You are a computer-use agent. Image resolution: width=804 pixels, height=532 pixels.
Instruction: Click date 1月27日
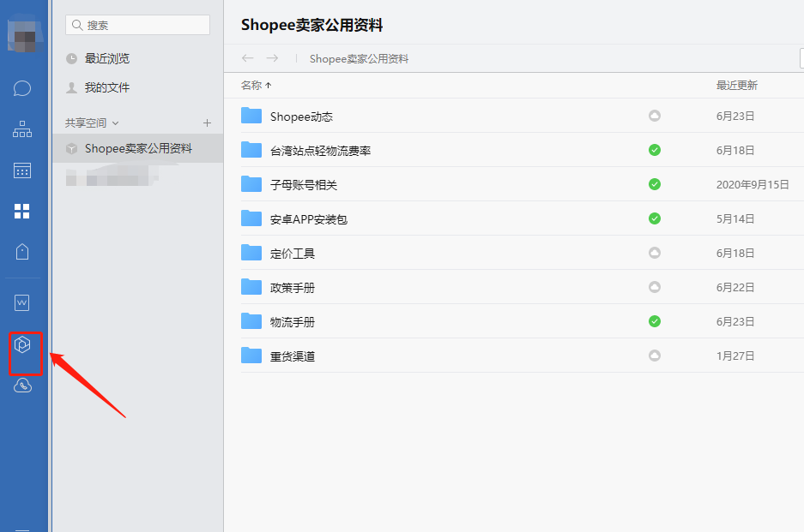click(x=735, y=356)
